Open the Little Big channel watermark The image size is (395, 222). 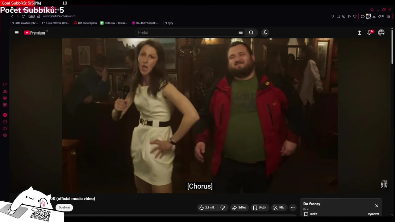[x=384, y=184]
